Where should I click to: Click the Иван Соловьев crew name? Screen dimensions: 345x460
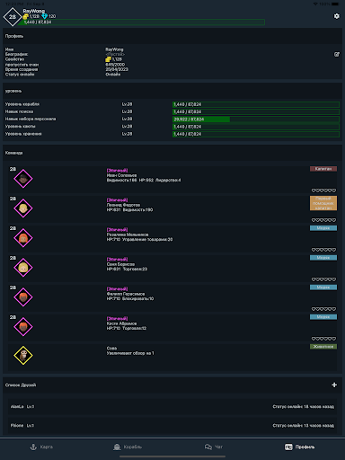pos(121,175)
